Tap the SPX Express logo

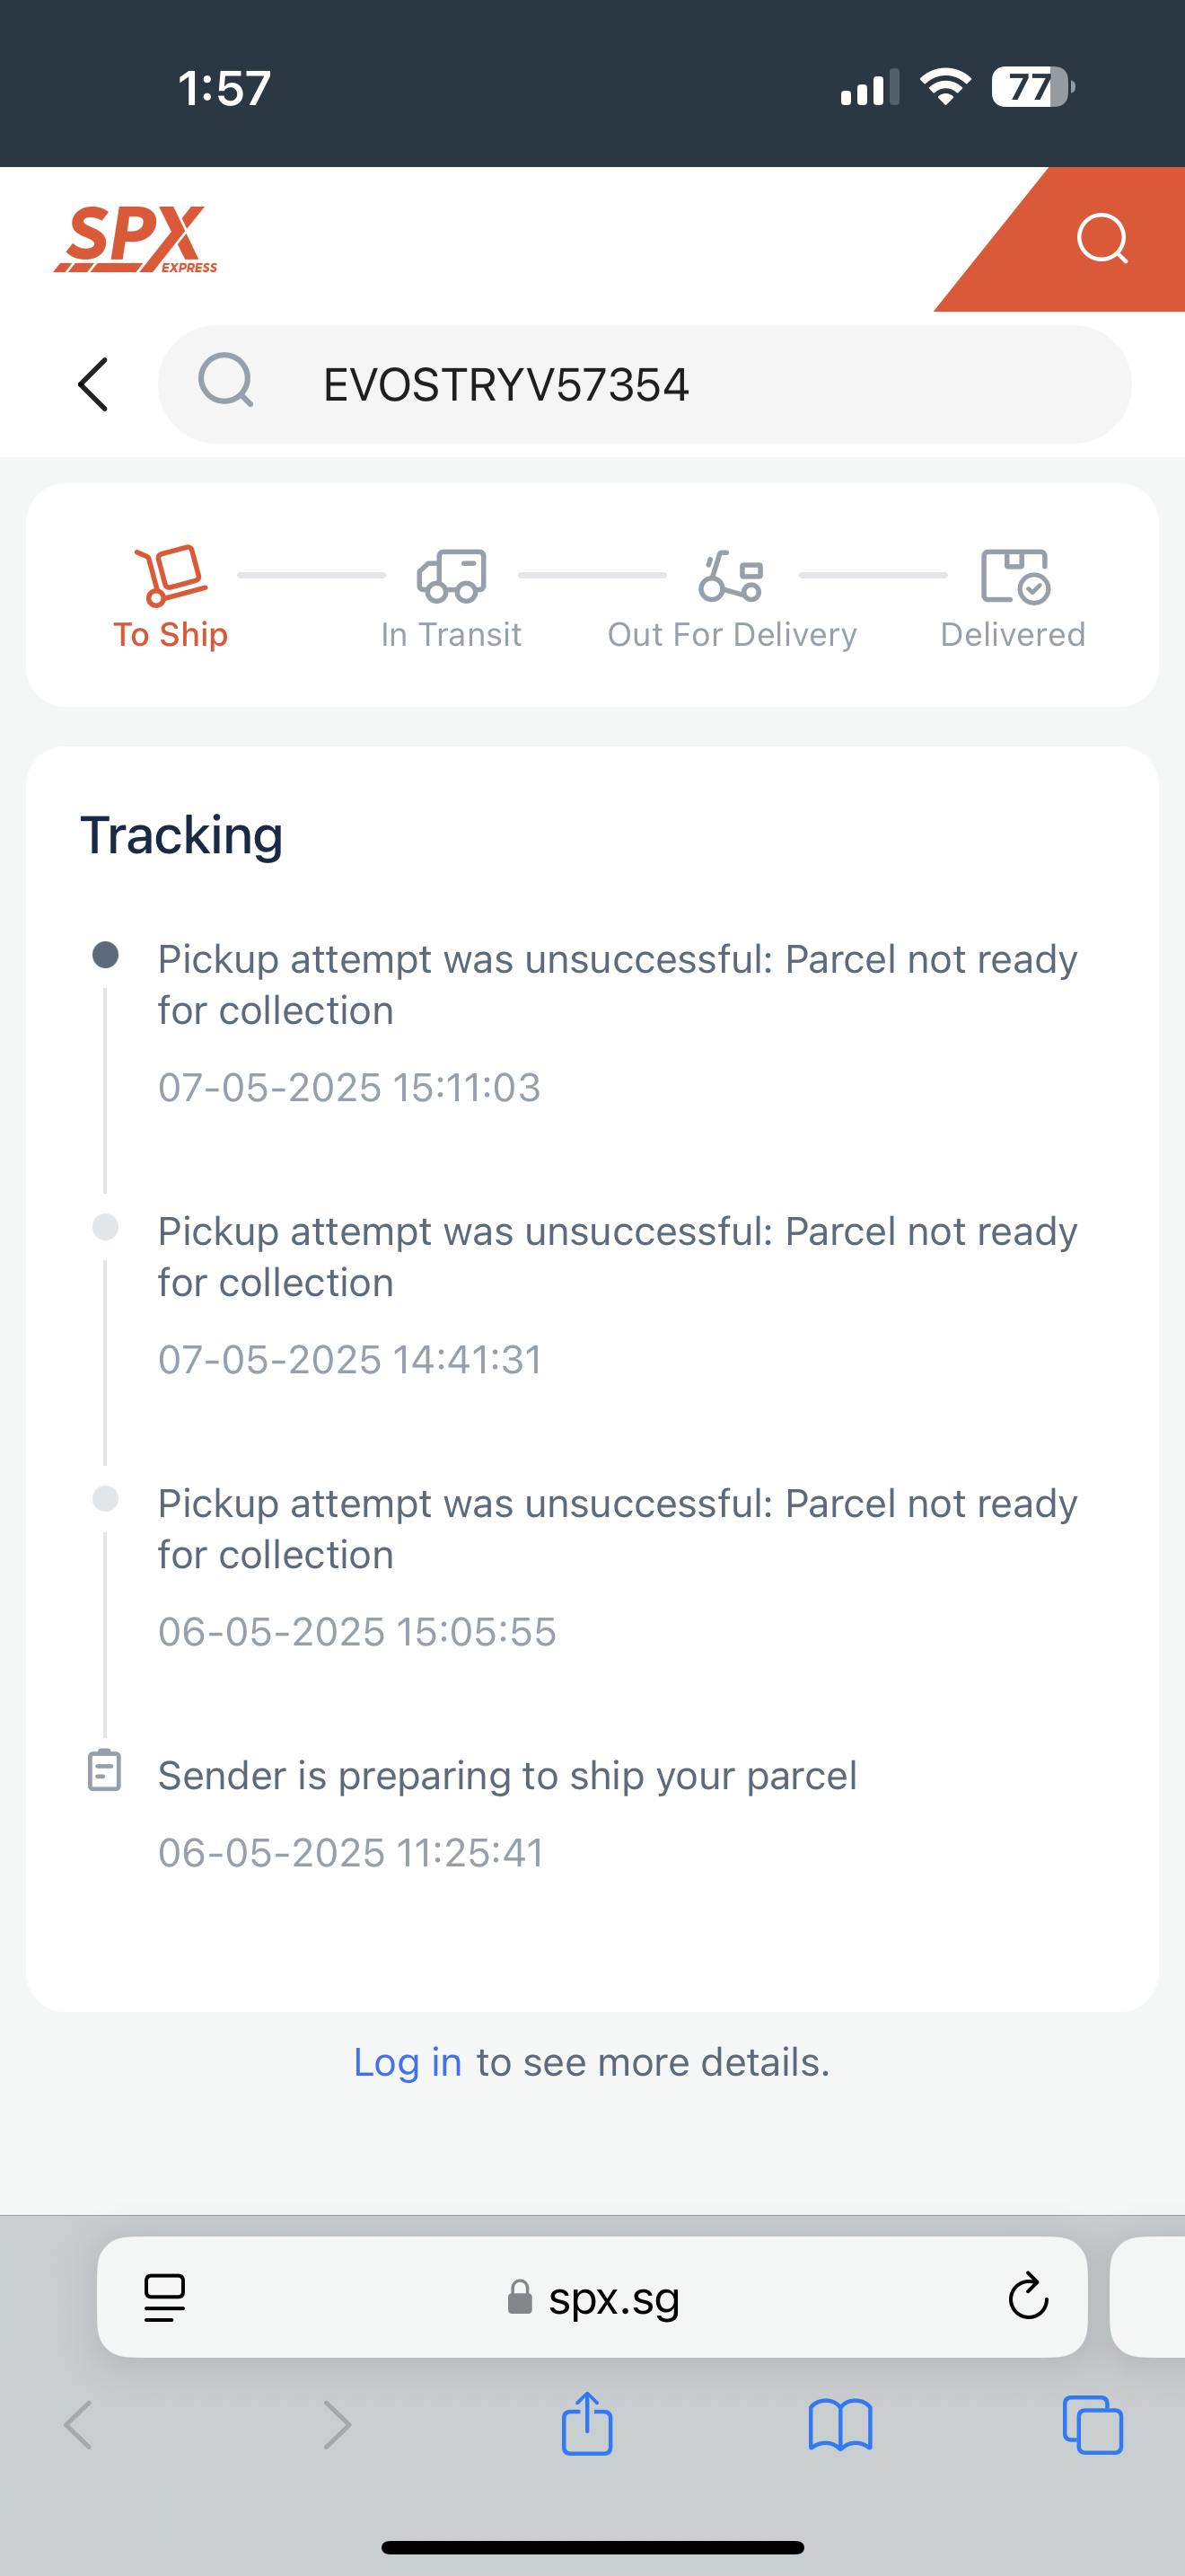136,240
